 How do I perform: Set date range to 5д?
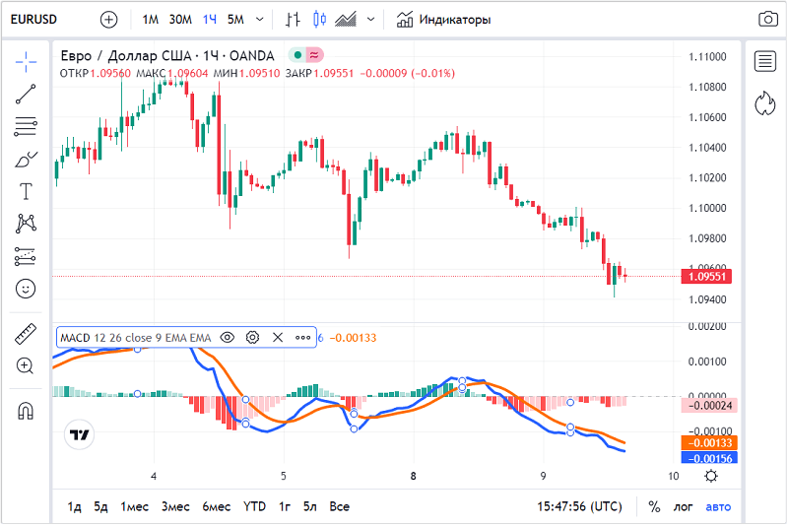(x=101, y=506)
